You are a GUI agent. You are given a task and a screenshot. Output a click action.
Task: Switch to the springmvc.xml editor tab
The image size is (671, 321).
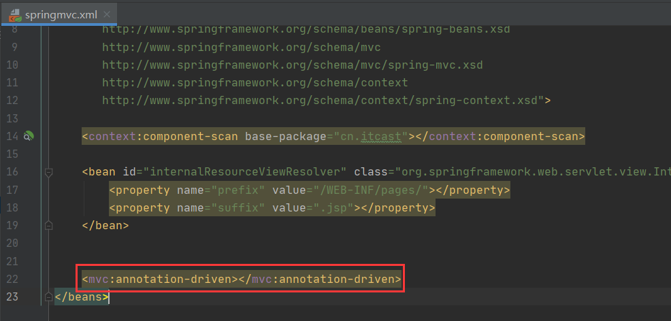[x=59, y=15]
